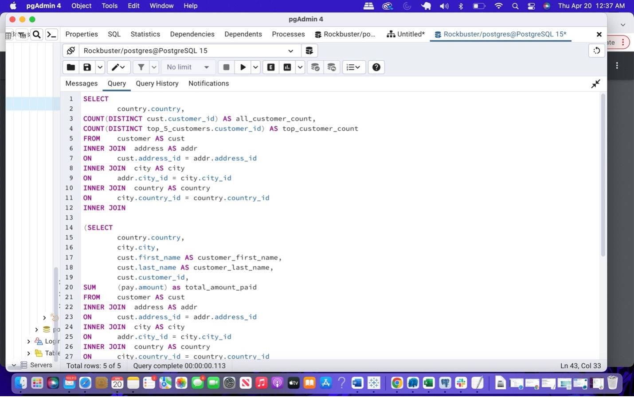Click the Commit transaction icon
This screenshot has height=398, width=634.
coord(315,67)
